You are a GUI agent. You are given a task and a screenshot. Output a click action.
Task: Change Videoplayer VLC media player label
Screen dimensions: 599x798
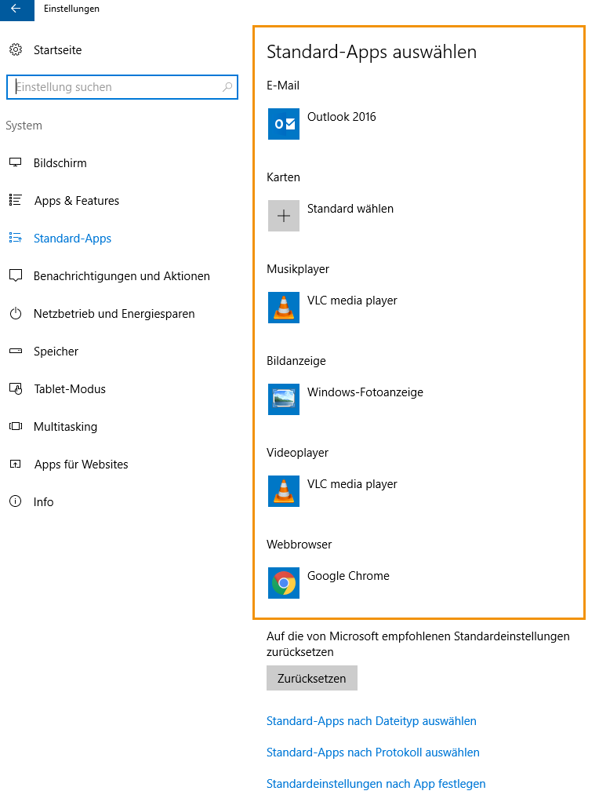point(352,484)
